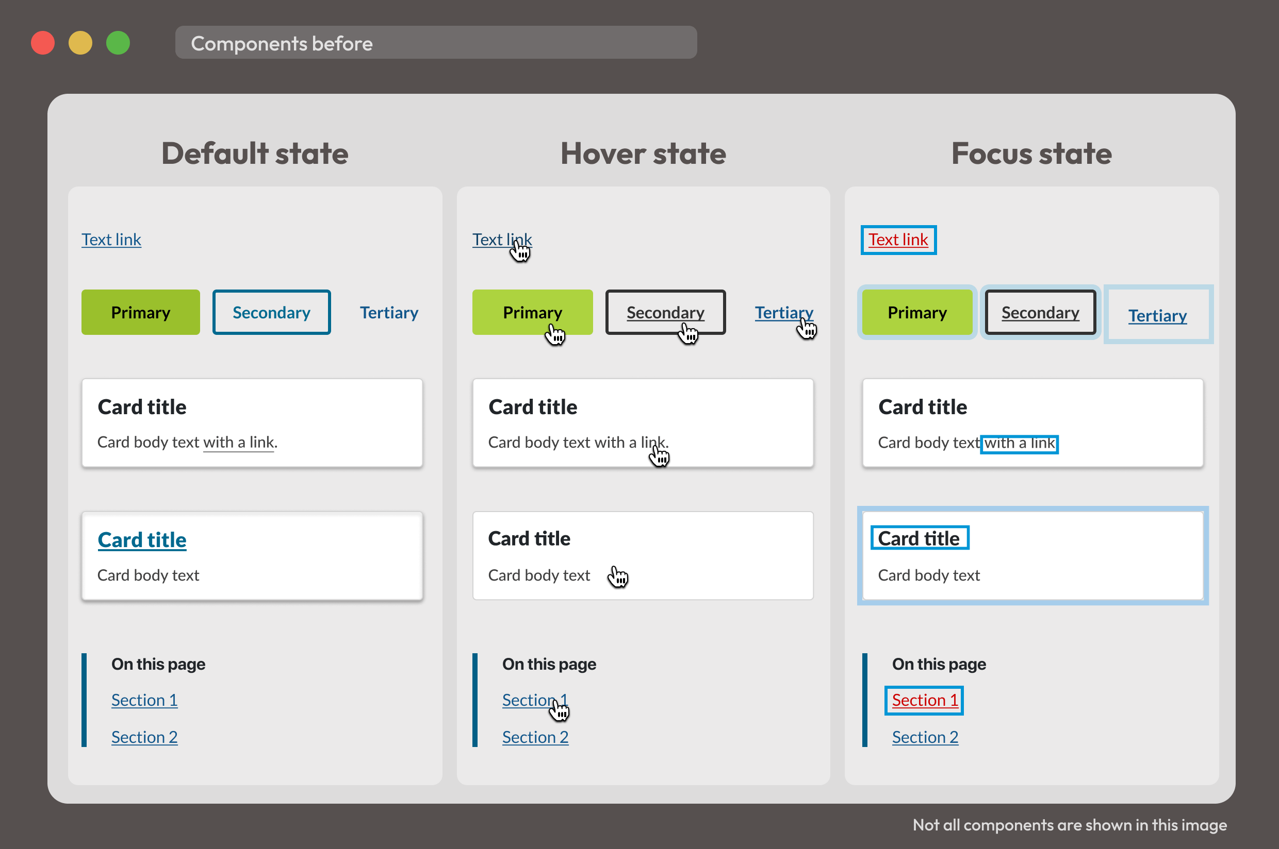This screenshot has height=849, width=1279.
Task: Click Section 2 in Focus state navigation
Action: coord(924,736)
